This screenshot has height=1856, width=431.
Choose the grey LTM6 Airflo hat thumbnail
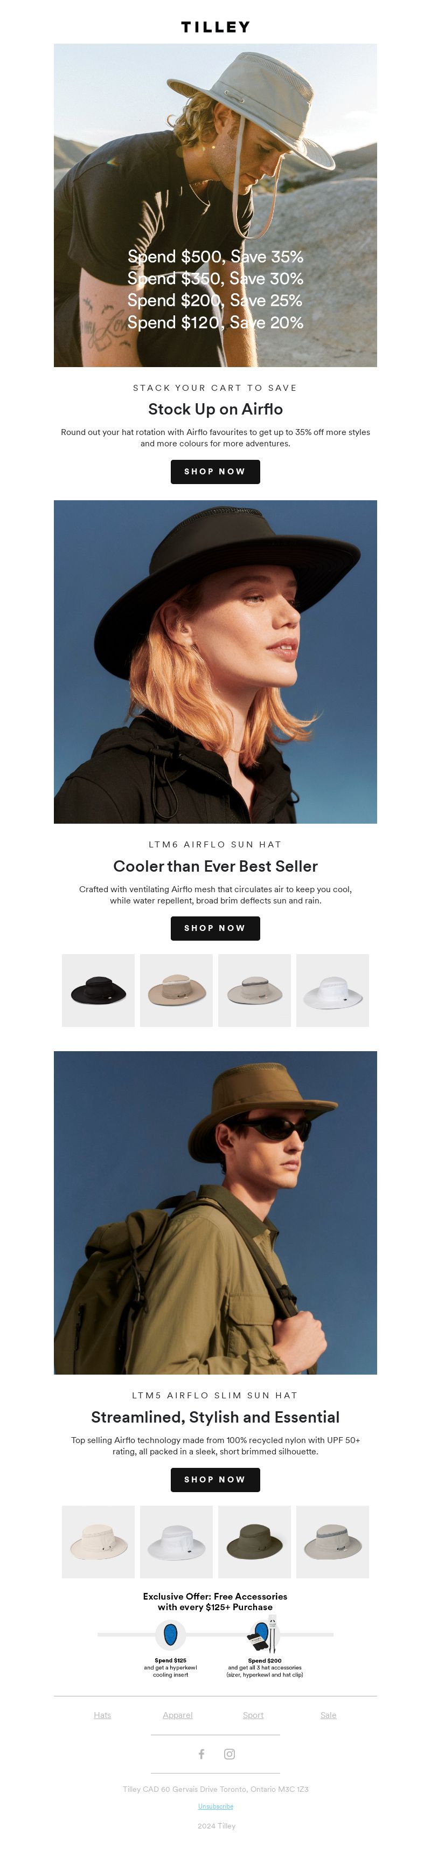click(x=255, y=990)
